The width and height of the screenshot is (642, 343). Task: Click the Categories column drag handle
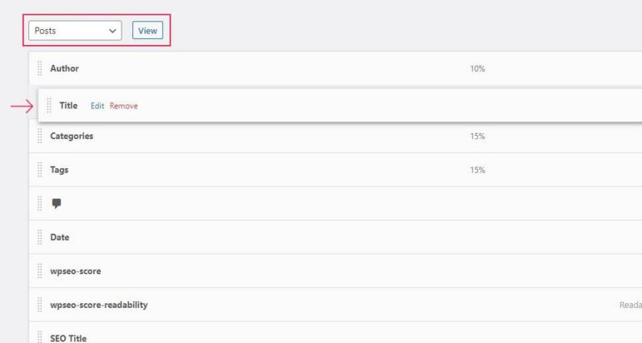pos(40,136)
